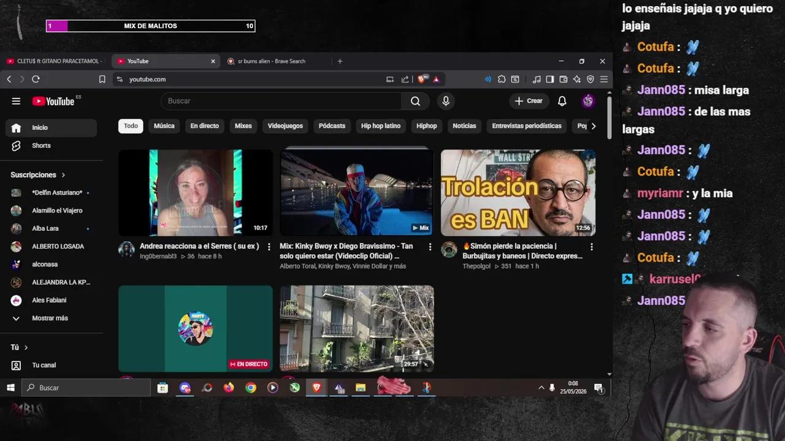
Task: Open Shorts in sidebar
Action: tap(52, 146)
